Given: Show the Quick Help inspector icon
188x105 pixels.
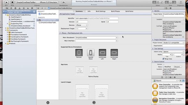Looking at the screenshot, I should 170,8.
